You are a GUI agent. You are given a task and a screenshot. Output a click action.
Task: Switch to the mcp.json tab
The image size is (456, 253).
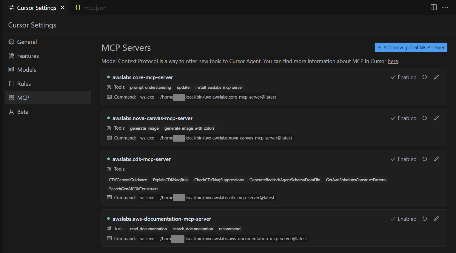point(95,8)
